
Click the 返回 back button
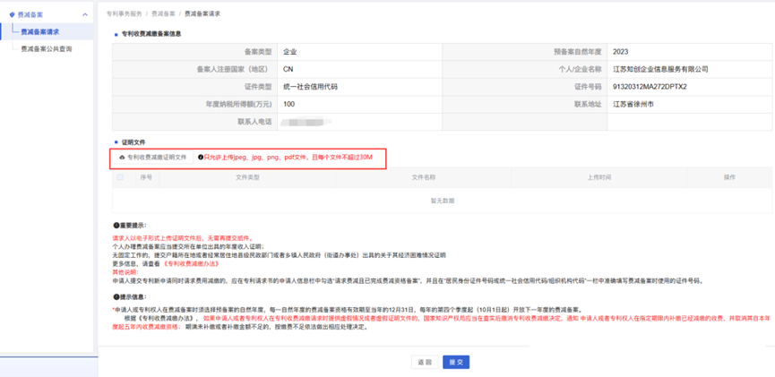pyautogui.click(x=425, y=362)
